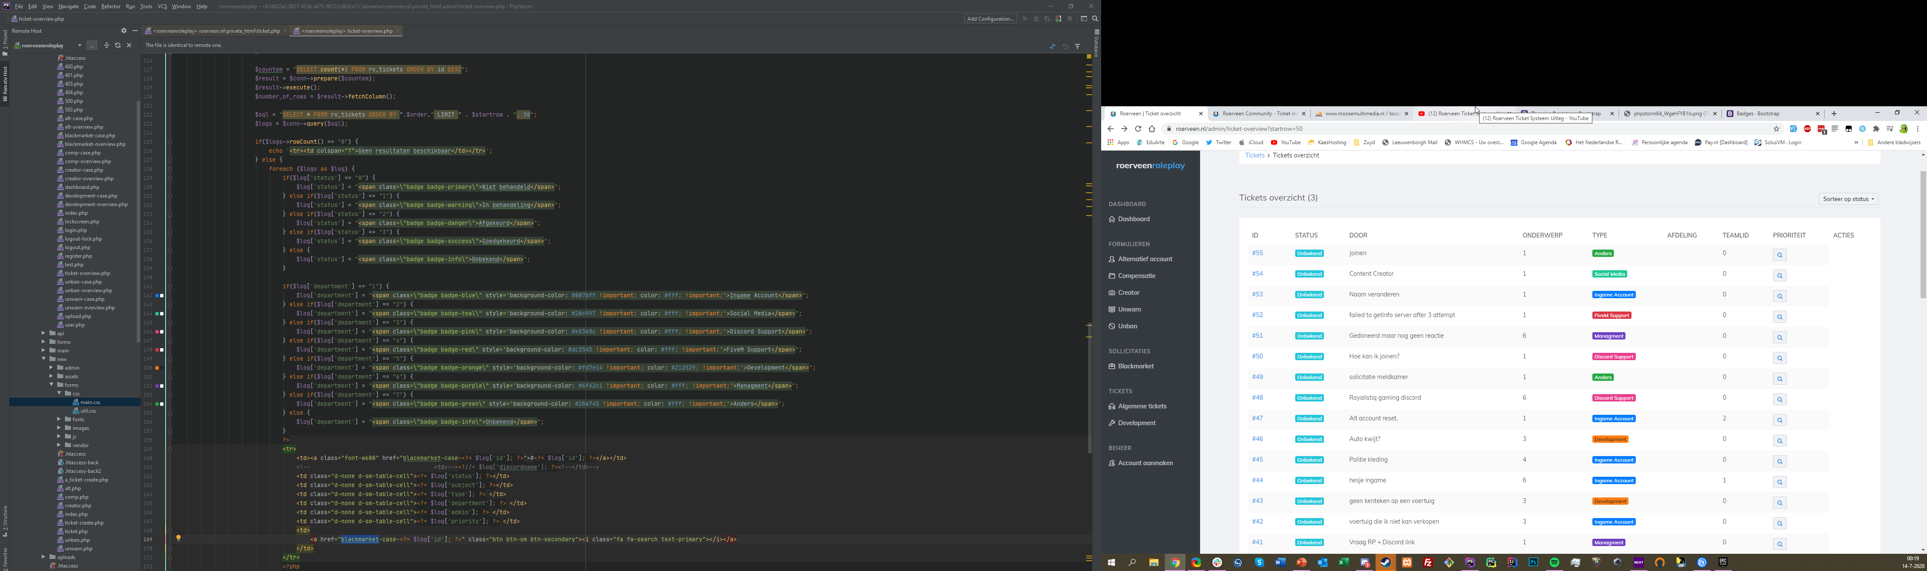
Task: Open view icon for ticket #55
Action: (x=1779, y=255)
